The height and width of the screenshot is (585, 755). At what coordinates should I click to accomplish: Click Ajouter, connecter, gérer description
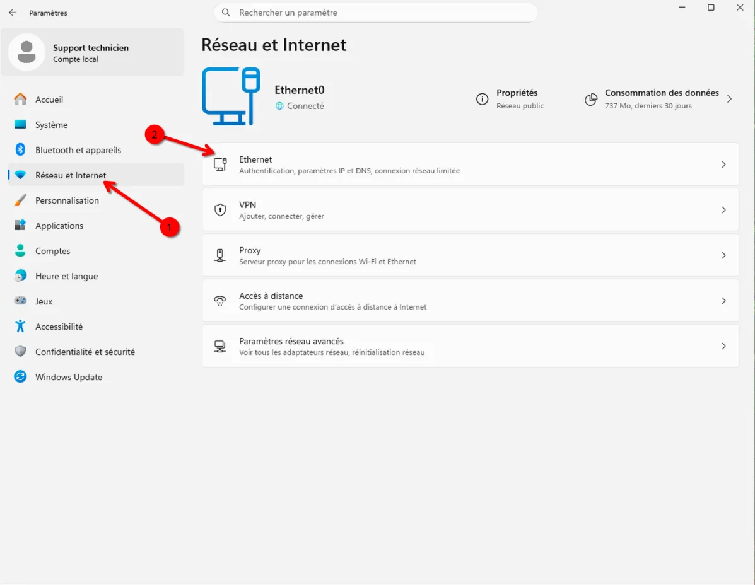(282, 216)
